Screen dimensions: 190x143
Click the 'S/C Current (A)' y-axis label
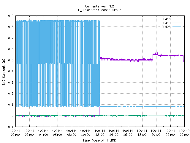4,72
